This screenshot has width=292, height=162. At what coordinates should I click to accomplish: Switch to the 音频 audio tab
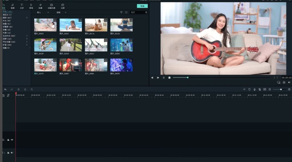[12, 6]
